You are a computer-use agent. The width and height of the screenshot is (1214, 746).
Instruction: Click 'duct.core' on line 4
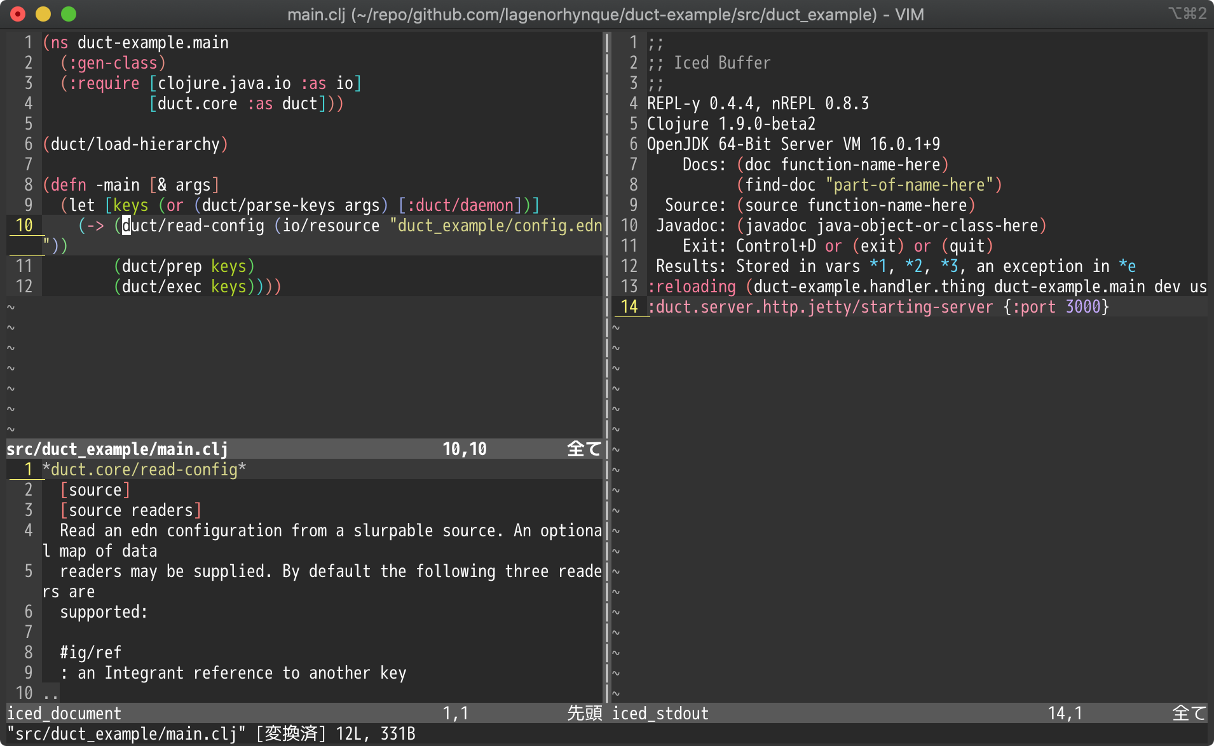tap(198, 104)
